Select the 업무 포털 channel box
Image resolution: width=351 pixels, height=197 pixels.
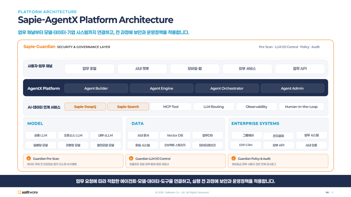90,69
